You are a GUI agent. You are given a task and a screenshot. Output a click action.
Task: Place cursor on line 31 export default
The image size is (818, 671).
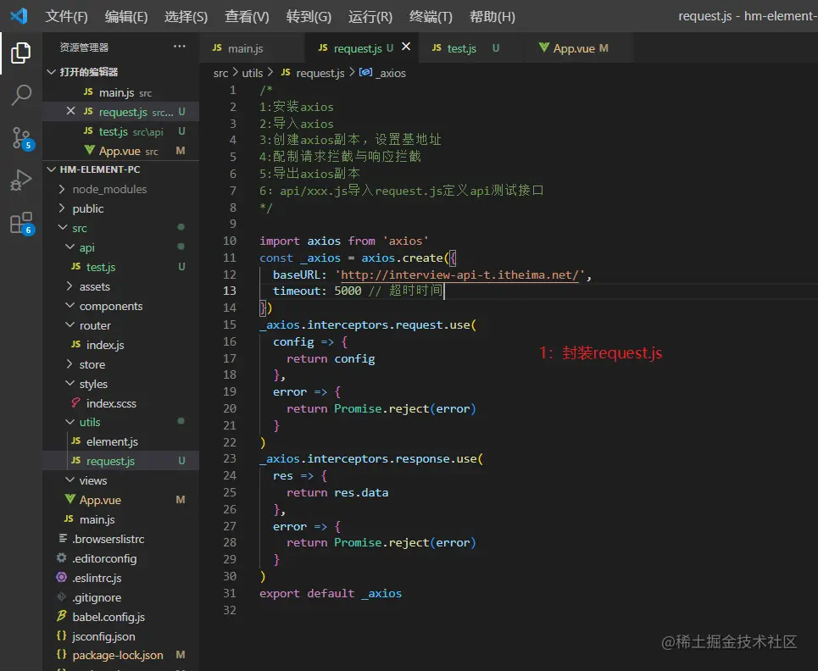click(331, 593)
